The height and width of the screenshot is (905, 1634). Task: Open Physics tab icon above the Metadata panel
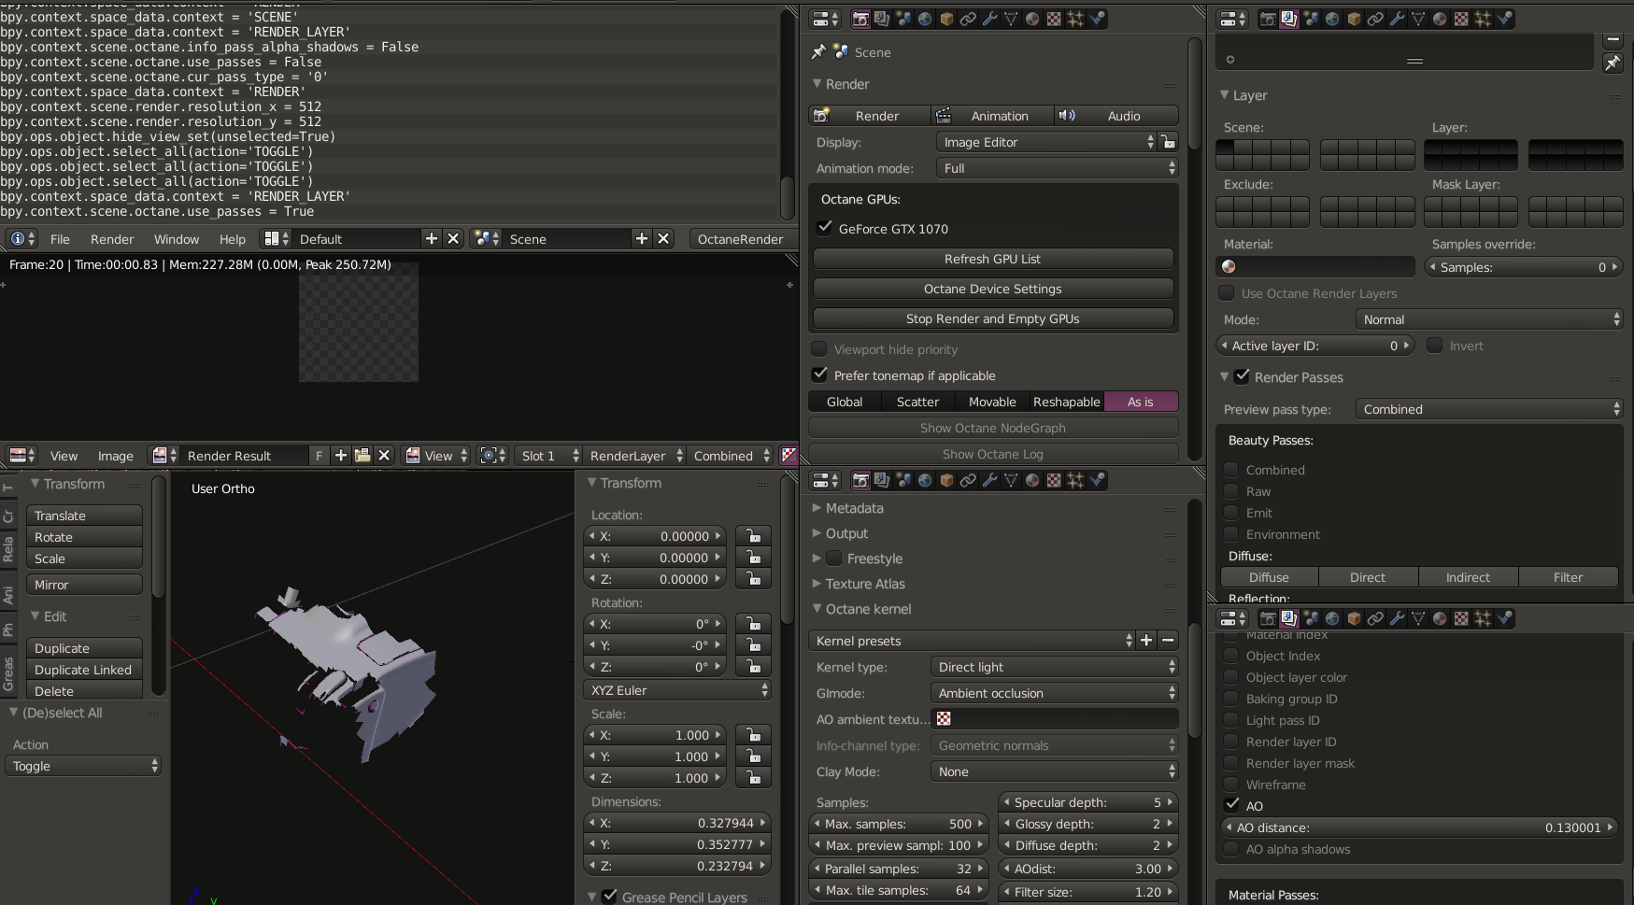click(x=1097, y=480)
